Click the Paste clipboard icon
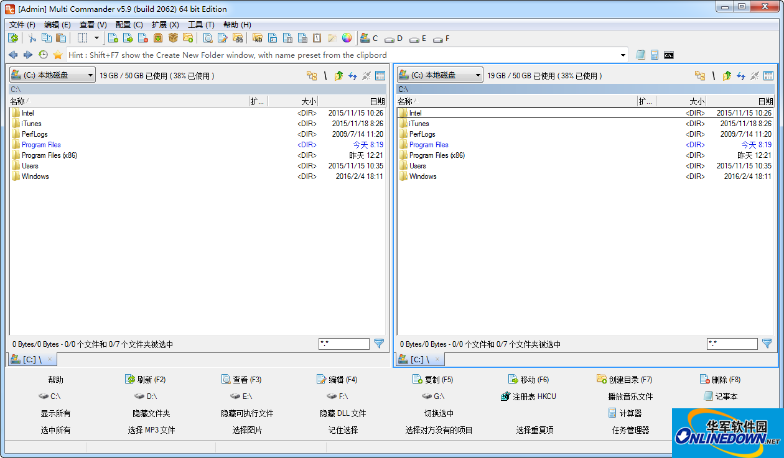This screenshot has height=458, width=784. (x=61, y=39)
